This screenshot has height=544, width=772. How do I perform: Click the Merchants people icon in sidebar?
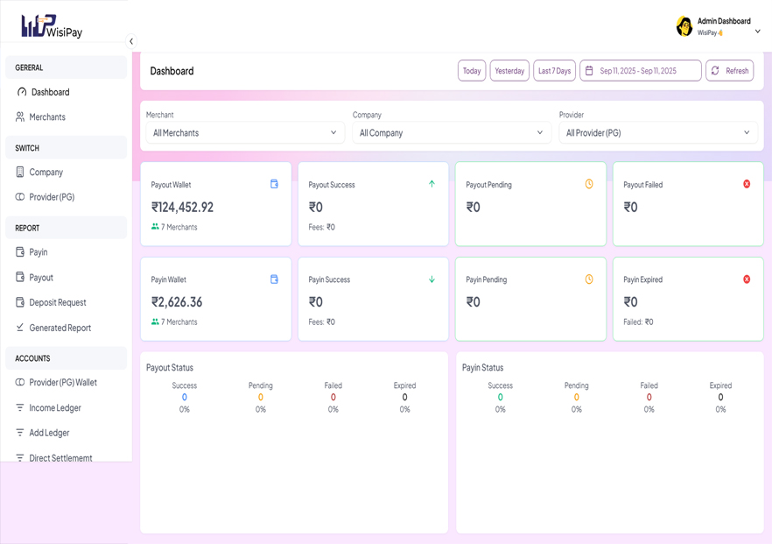tap(19, 117)
